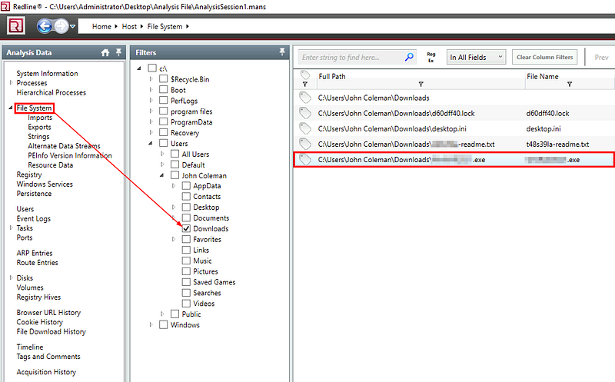Open System Information
This screenshot has width=615, height=382.
pyautogui.click(x=47, y=73)
